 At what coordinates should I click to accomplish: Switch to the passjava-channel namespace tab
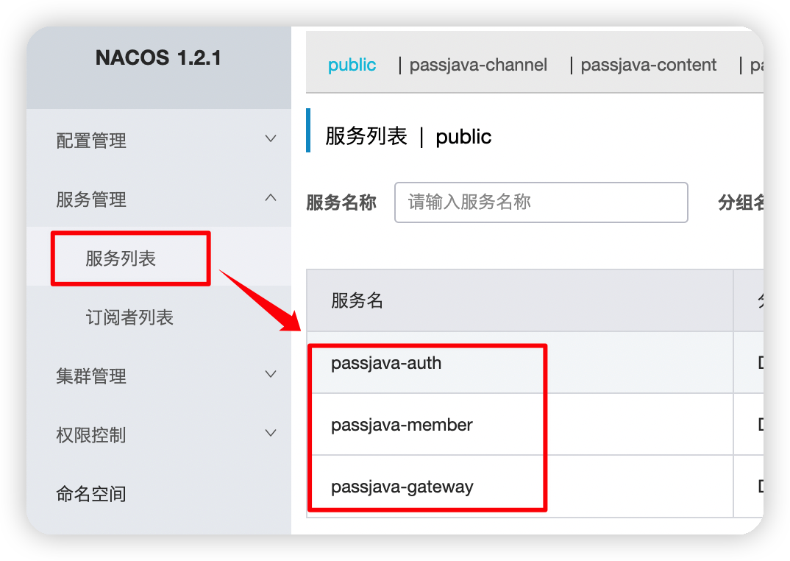[478, 65]
